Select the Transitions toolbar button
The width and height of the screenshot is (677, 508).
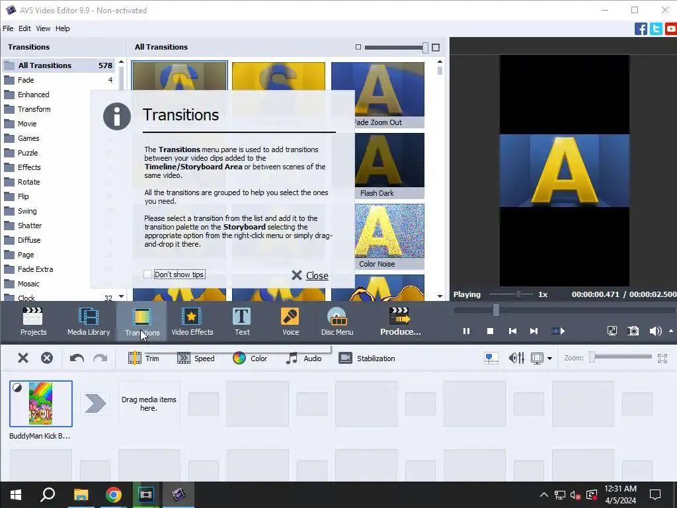tap(142, 321)
